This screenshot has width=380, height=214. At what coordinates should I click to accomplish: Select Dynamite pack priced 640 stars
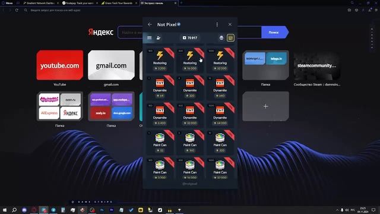(220, 87)
